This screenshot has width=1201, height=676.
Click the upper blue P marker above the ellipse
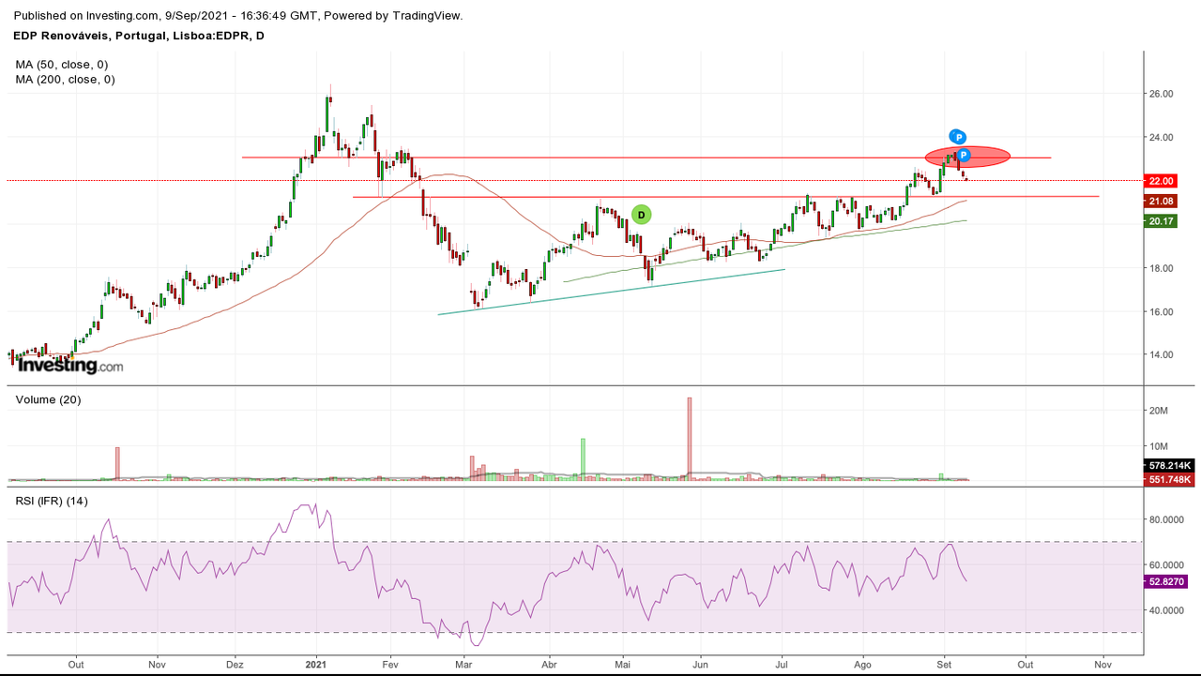coord(958,137)
